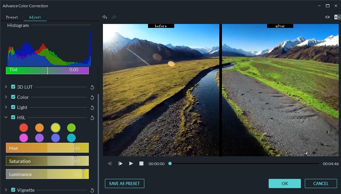Click the redo arrow icon
The image size is (341, 194).
(114, 17)
